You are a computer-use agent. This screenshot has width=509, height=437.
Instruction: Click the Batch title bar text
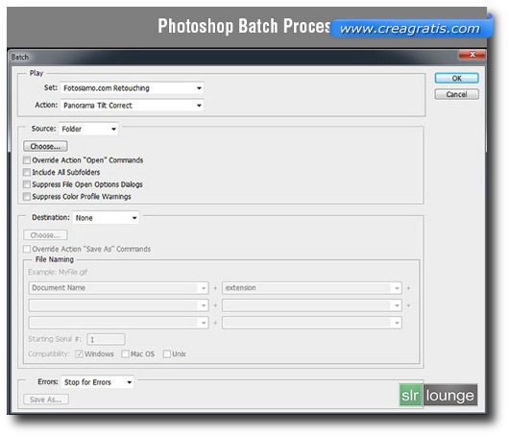(20, 57)
